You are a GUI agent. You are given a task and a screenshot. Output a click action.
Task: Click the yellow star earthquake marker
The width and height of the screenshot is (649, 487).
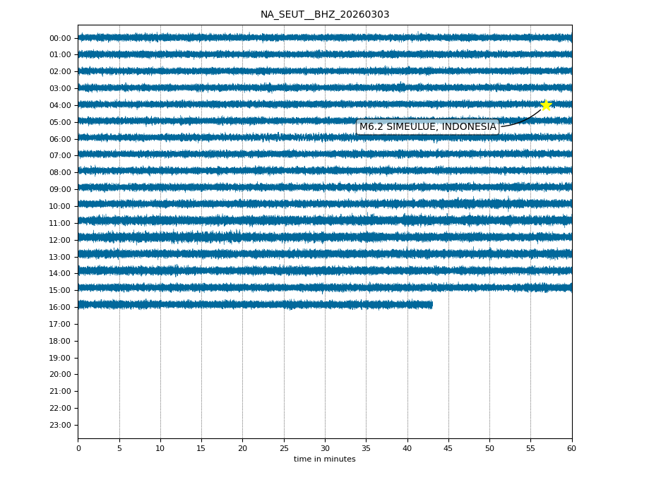pyautogui.click(x=546, y=105)
